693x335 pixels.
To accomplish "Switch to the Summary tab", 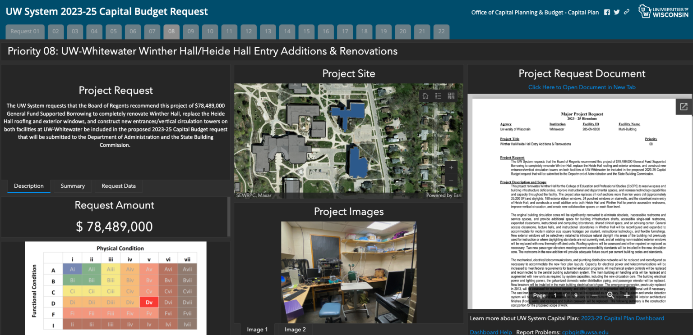I will point(73,186).
